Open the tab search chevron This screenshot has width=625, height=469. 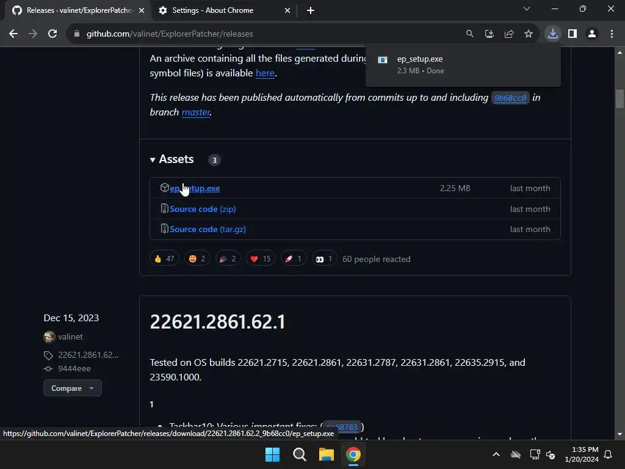tap(527, 9)
